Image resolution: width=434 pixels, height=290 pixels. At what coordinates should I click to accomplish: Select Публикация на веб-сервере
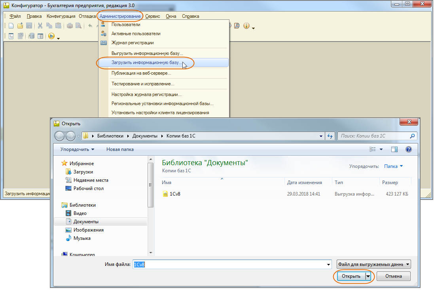point(164,73)
